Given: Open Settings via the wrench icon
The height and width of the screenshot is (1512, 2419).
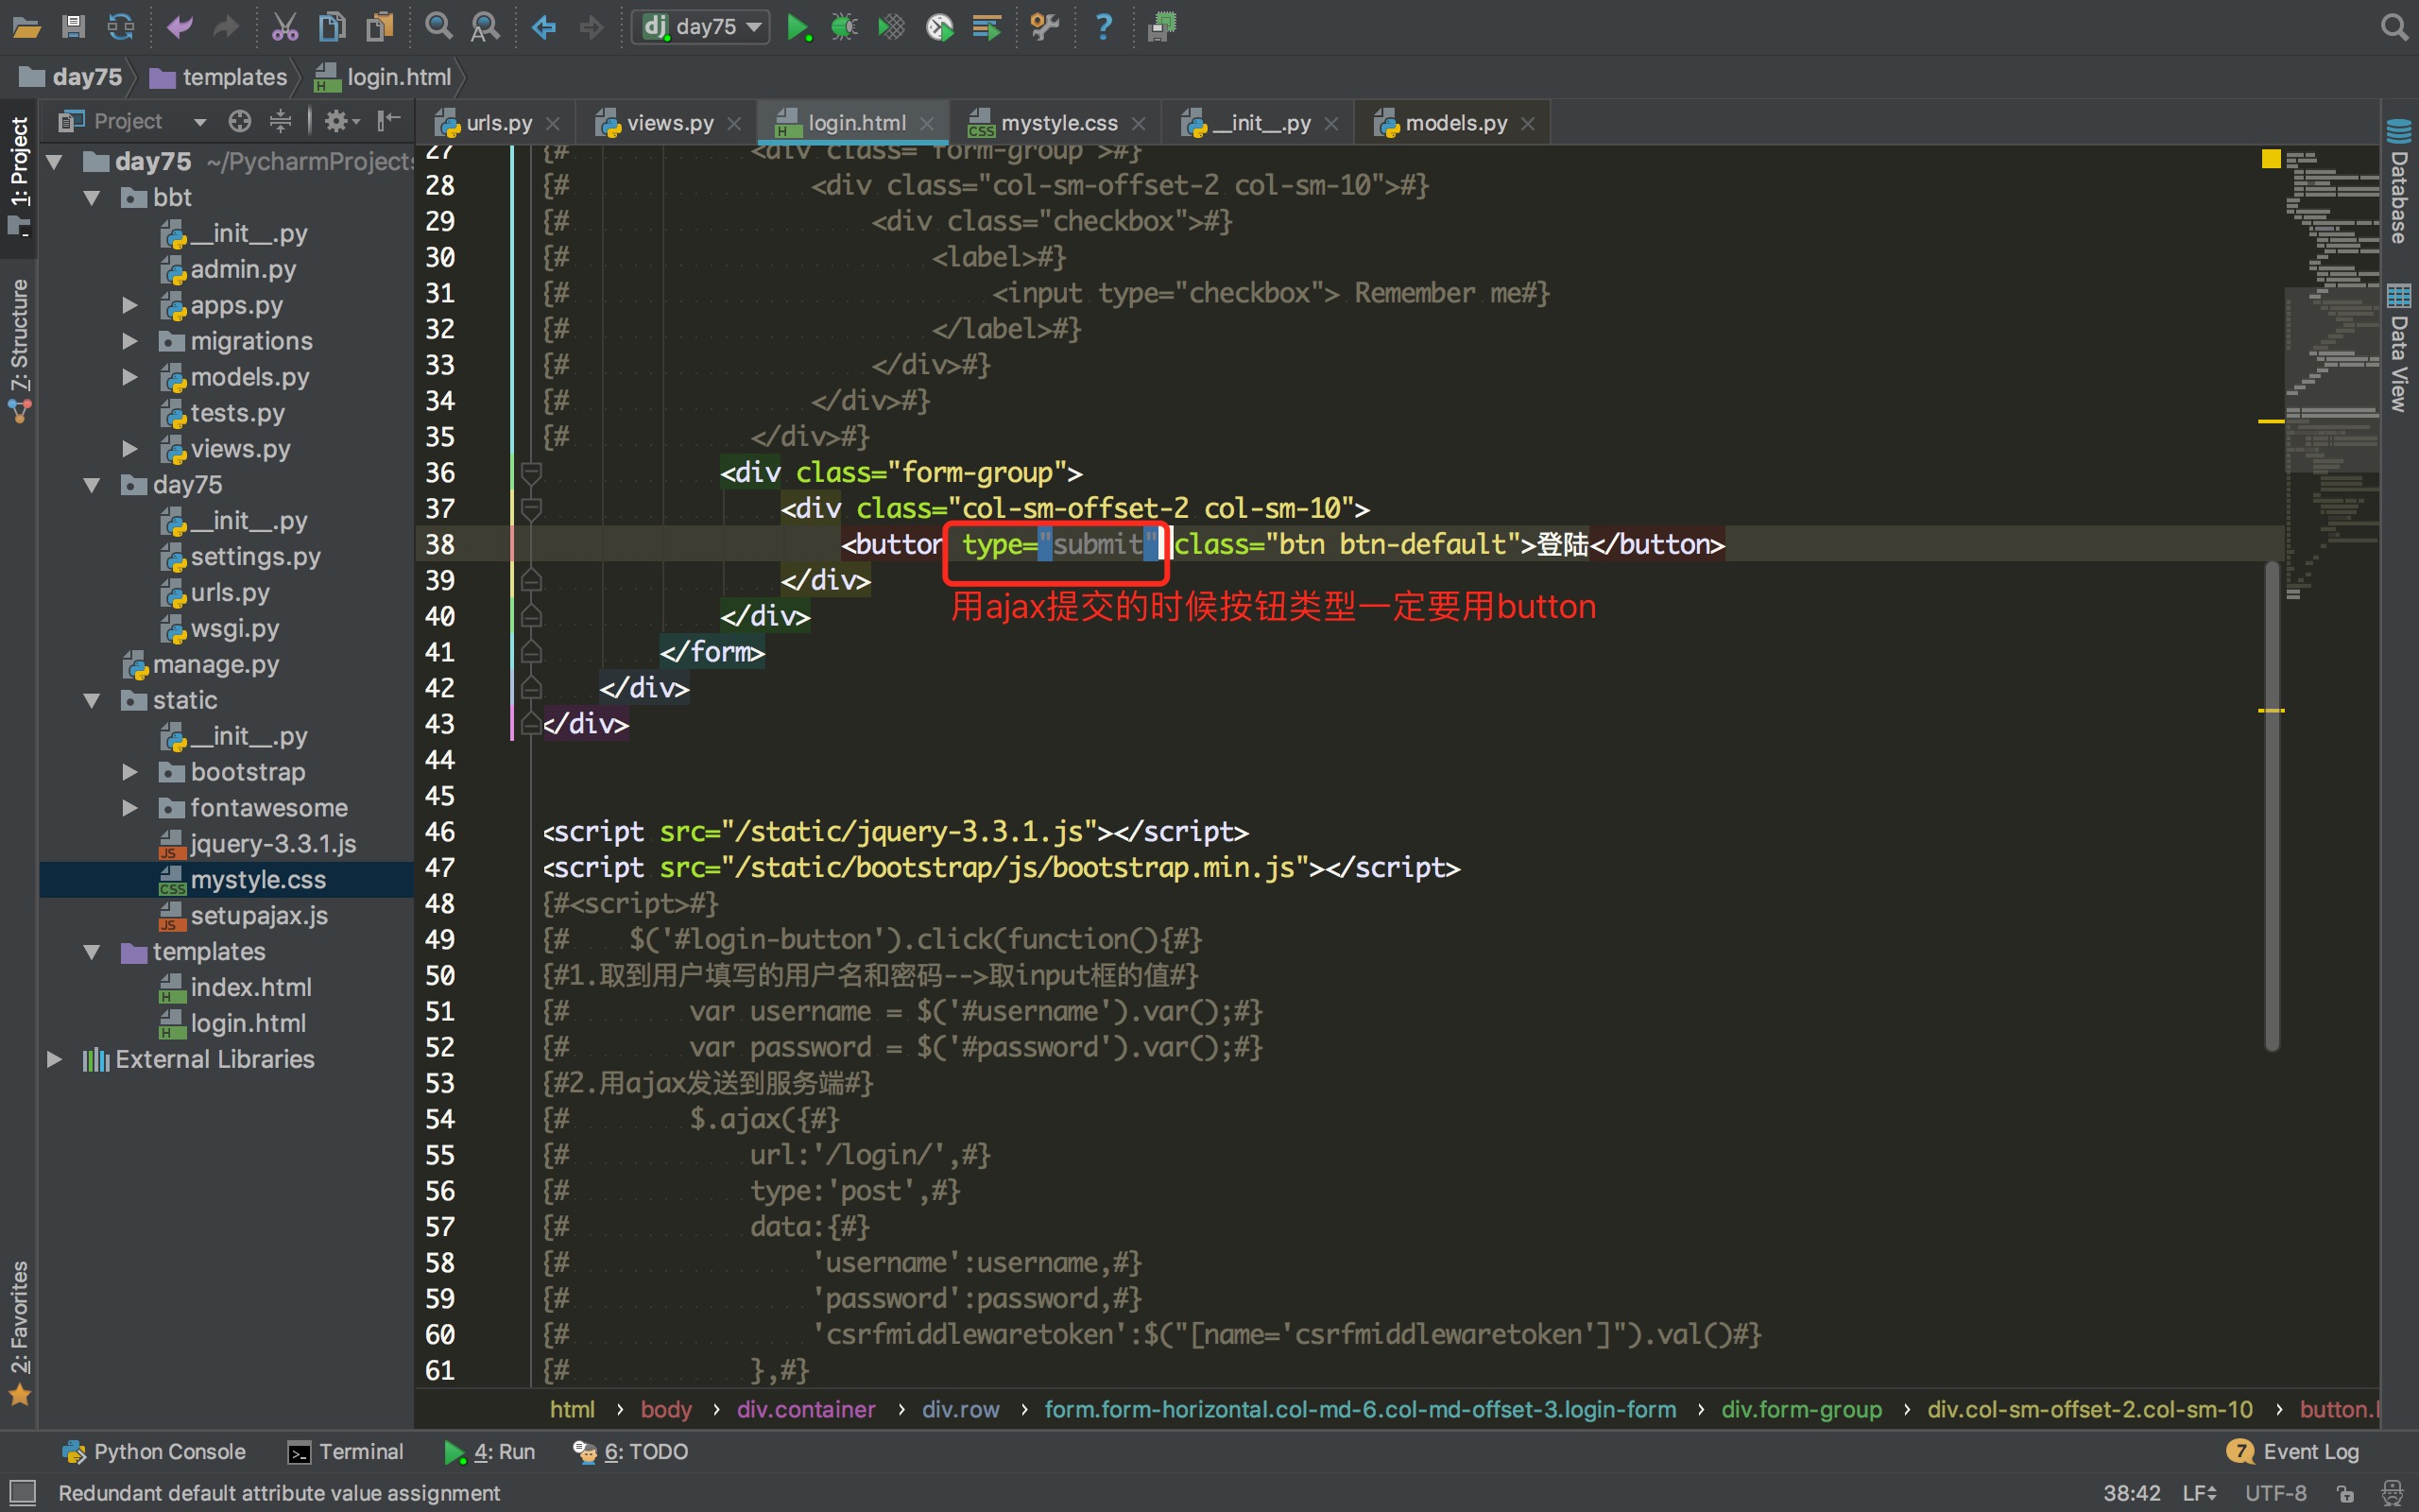Looking at the screenshot, I should pos(1044,26).
